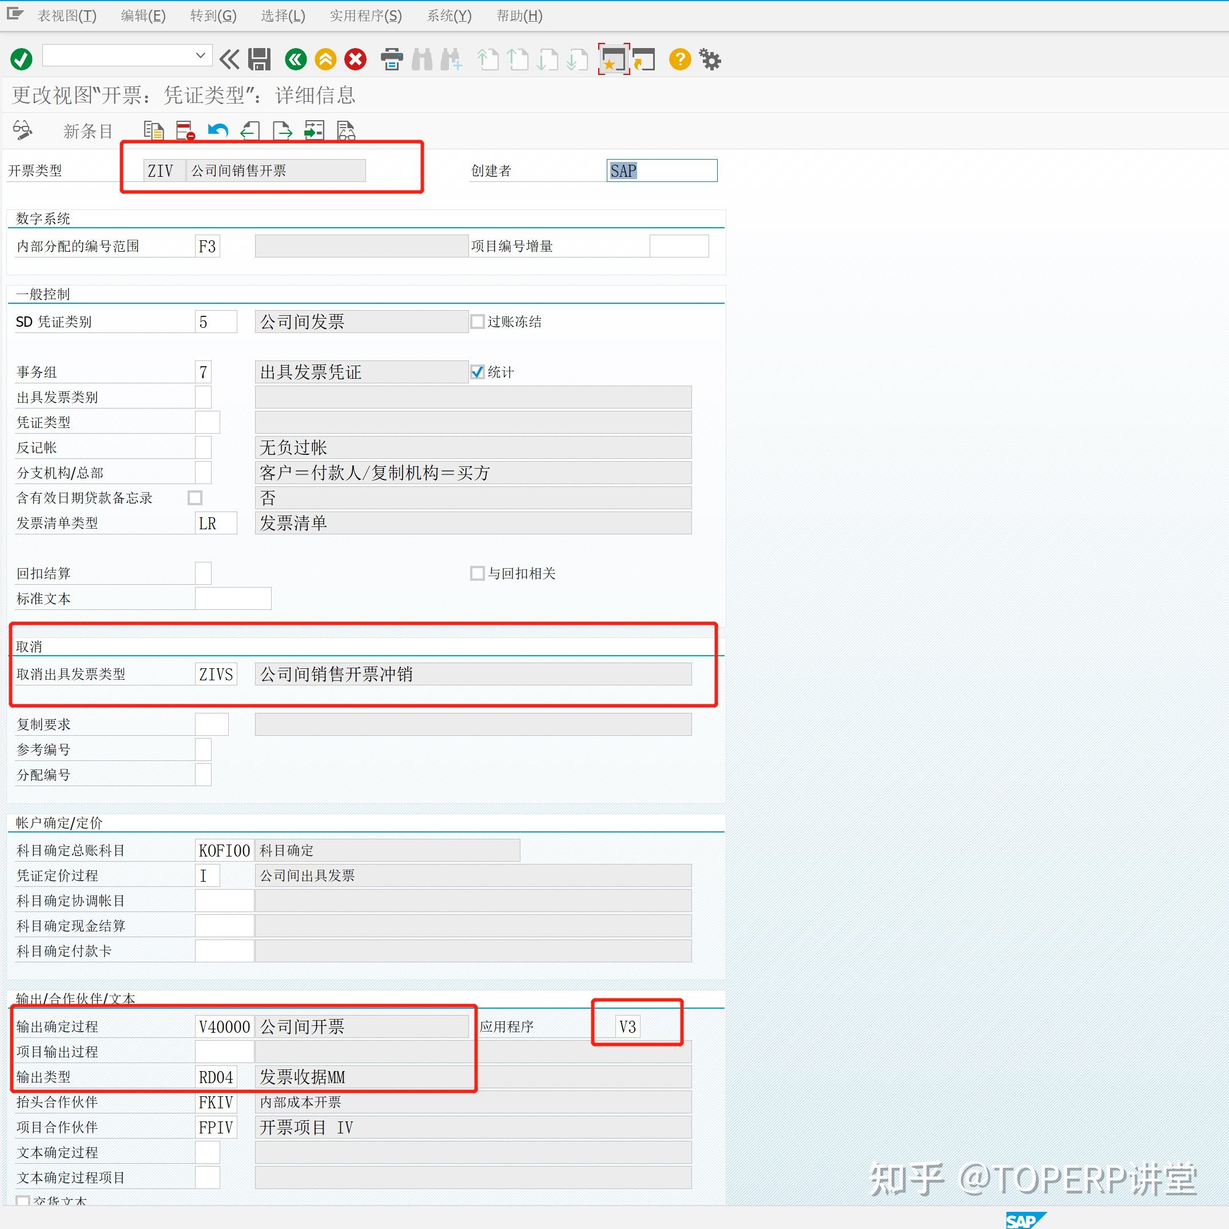Click the 新条目 button
The height and width of the screenshot is (1229, 1229).
pos(87,131)
